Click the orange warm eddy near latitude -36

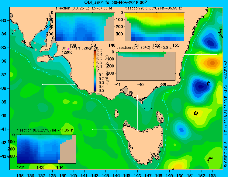point(212,63)
